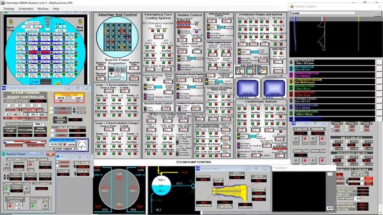Adjust SET POINT stepper in flow window

click(75, 167)
